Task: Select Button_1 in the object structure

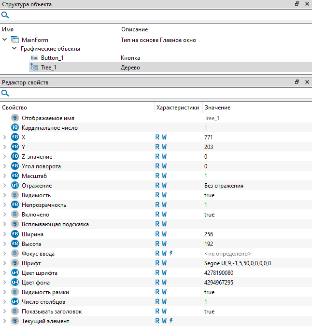Action: coord(52,58)
